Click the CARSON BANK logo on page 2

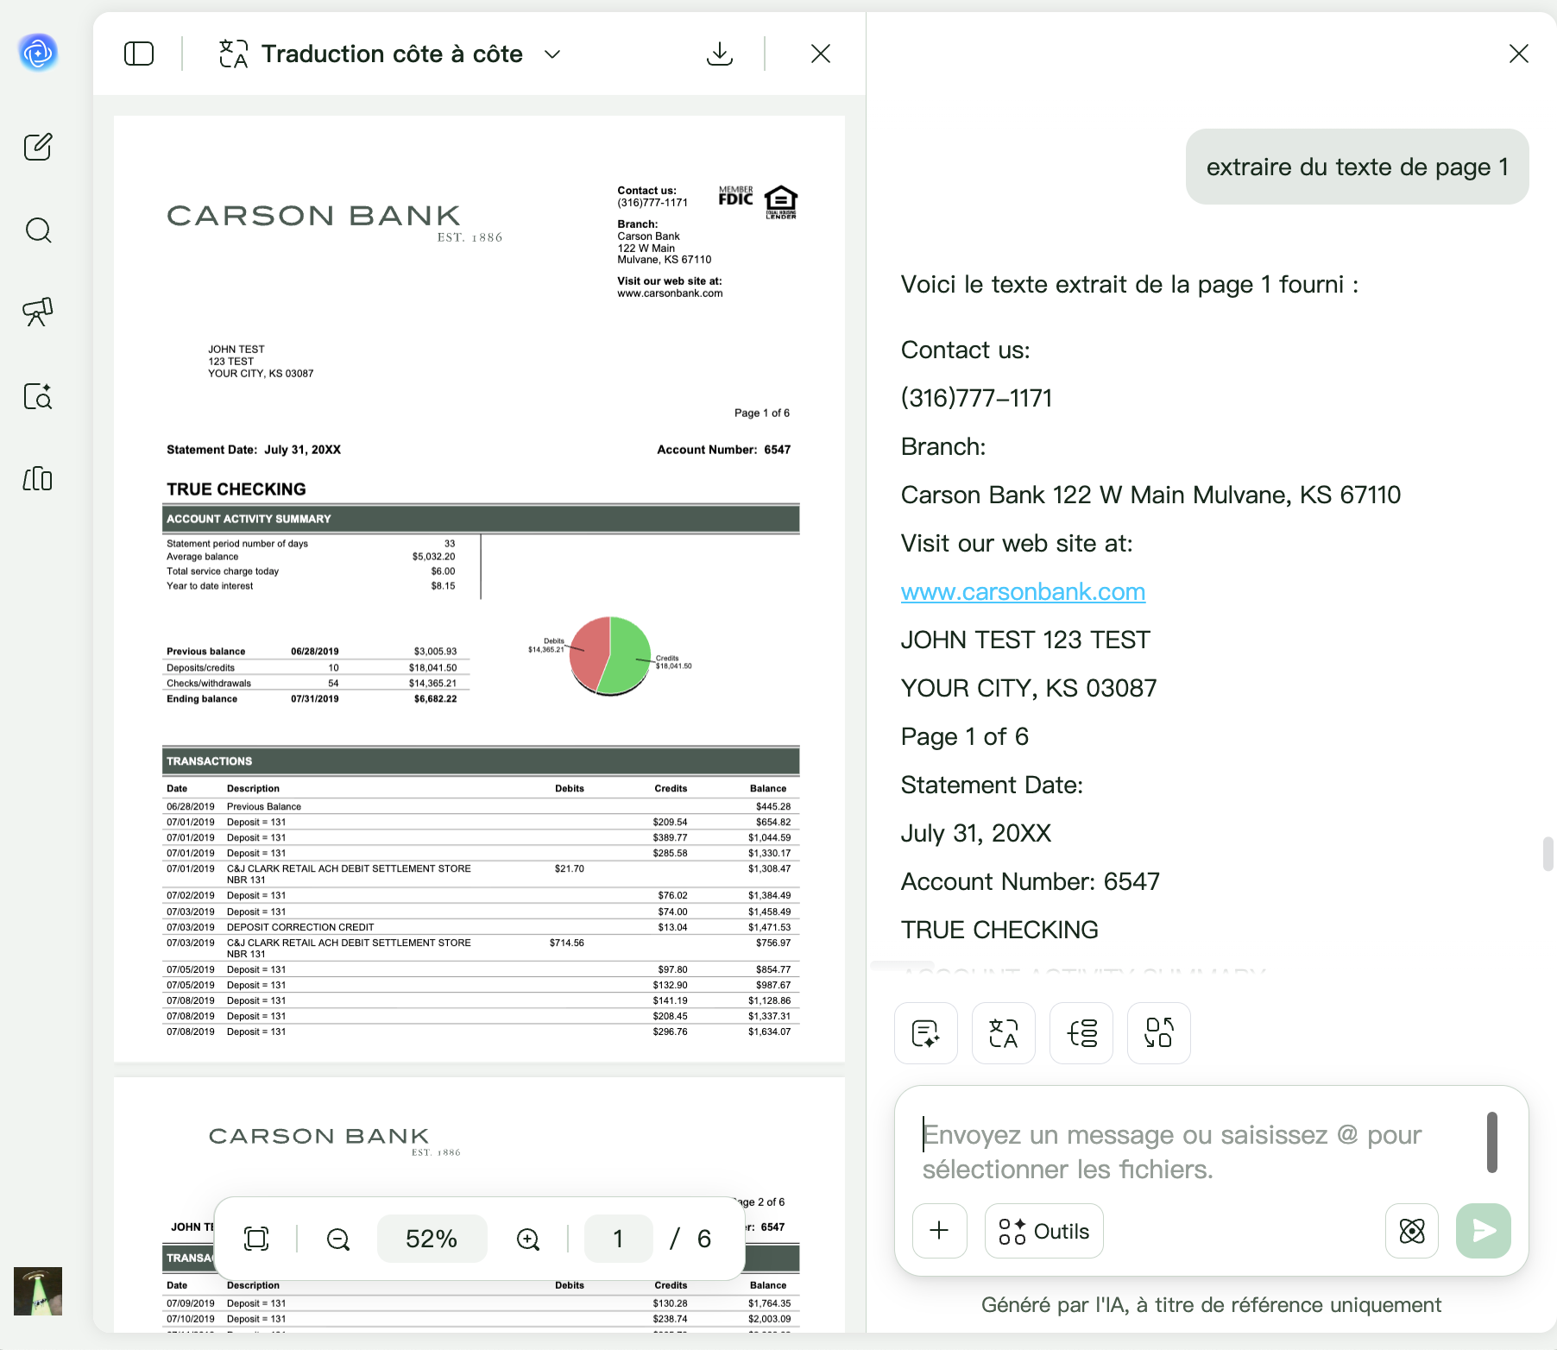coord(334,1140)
